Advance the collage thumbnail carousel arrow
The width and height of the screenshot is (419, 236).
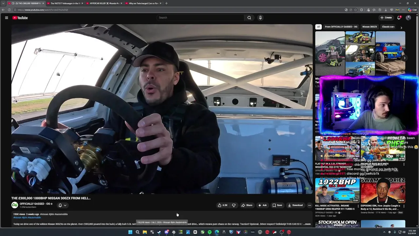(404, 58)
